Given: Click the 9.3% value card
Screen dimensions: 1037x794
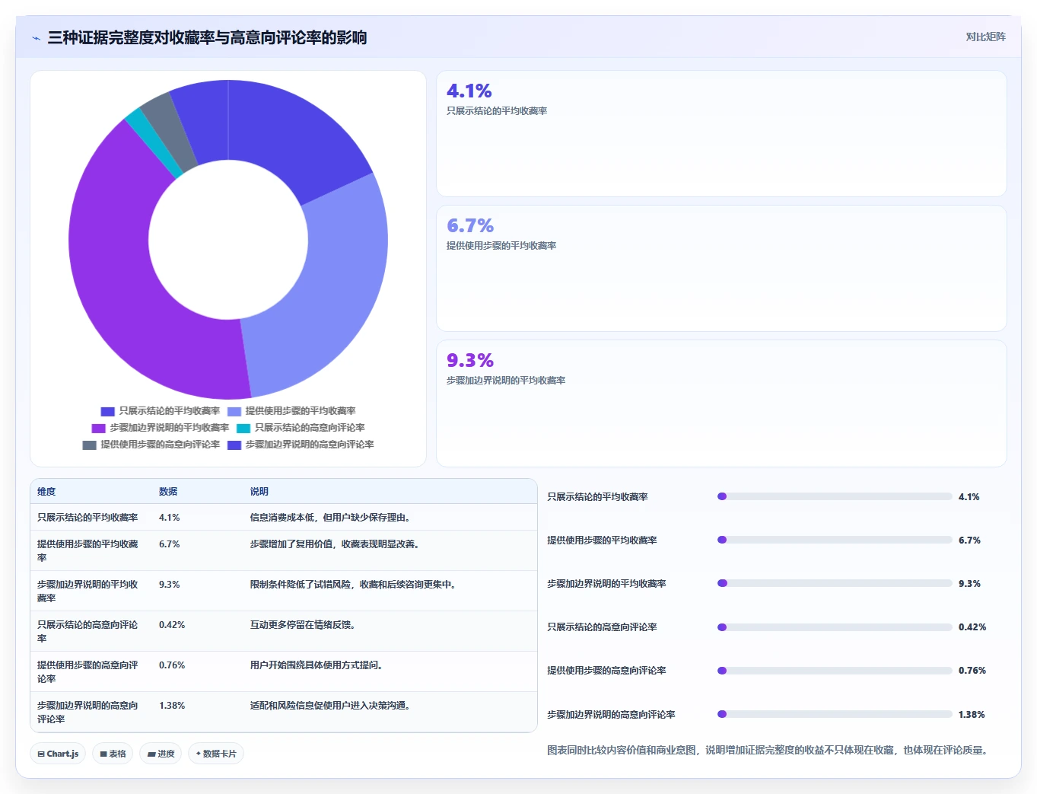Looking at the screenshot, I should click(x=721, y=403).
